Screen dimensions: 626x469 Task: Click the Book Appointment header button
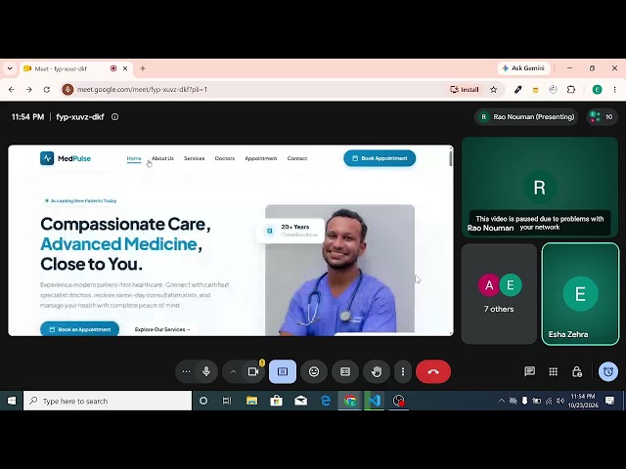[x=380, y=158]
